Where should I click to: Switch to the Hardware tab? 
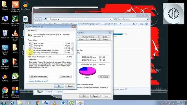(93, 39)
